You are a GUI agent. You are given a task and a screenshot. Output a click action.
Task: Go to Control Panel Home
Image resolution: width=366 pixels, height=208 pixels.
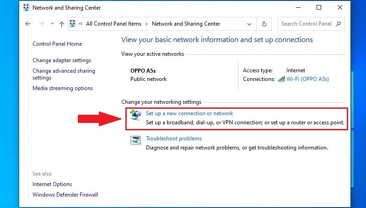coord(57,44)
